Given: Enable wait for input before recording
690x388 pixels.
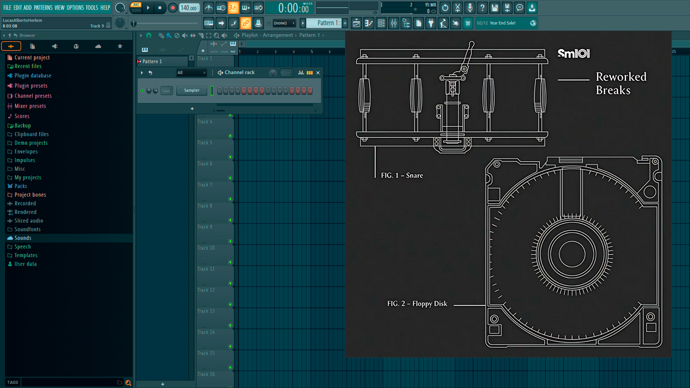Looking at the screenshot, I should pyautogui.click(x=221, y=8).
